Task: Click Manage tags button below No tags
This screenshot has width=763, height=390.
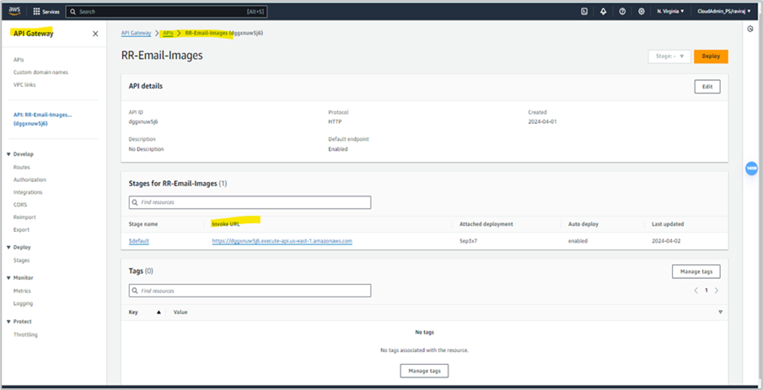Action: click(x=424, y=371)
